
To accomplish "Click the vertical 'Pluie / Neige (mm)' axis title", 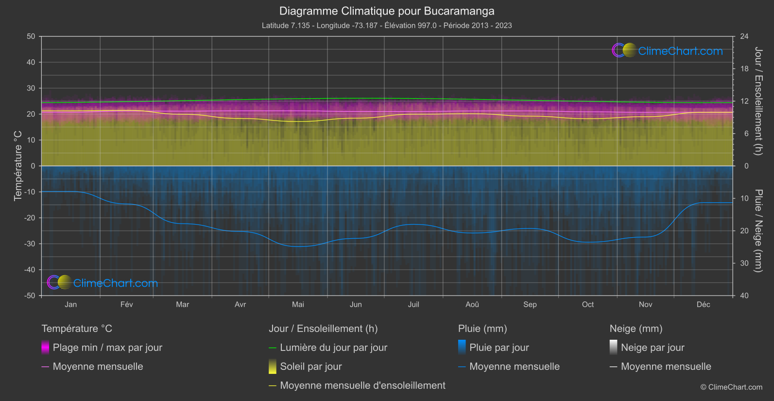I will [x=758, y=231].
